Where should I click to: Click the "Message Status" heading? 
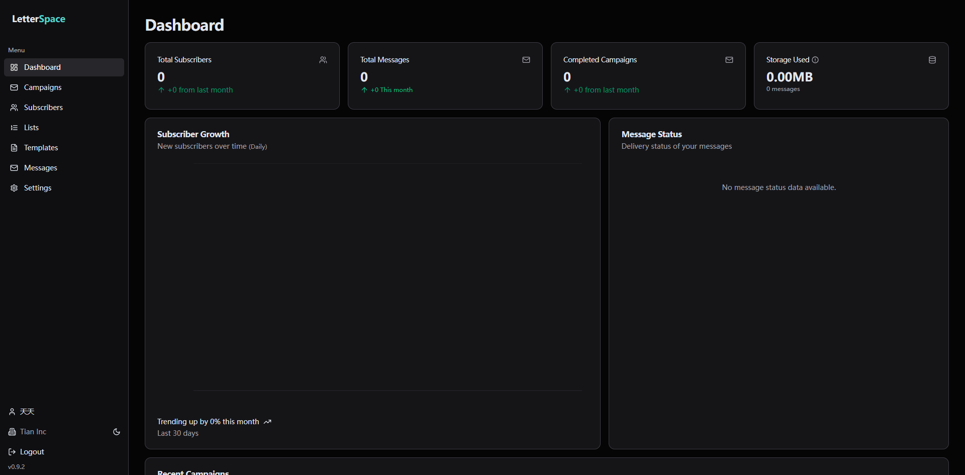pyautogui.click(x=652, y=134)
